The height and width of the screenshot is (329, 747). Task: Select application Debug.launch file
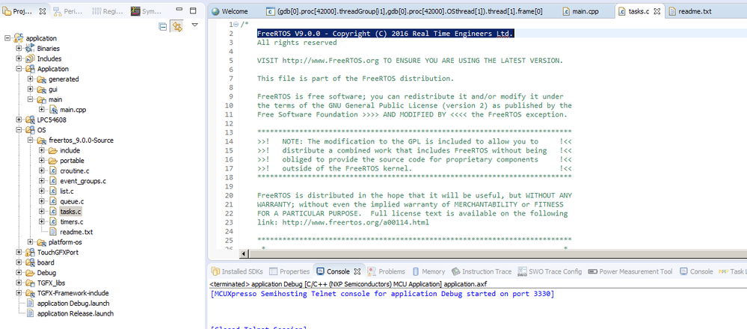click(x=73, y=304)
